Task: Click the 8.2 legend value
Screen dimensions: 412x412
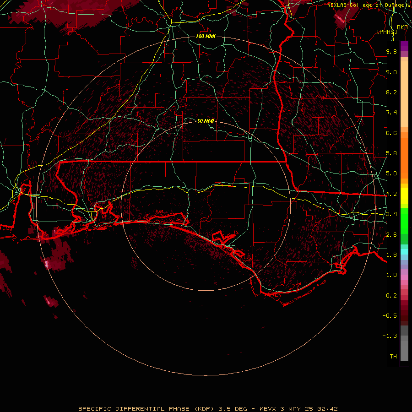Action: (391, 92)
